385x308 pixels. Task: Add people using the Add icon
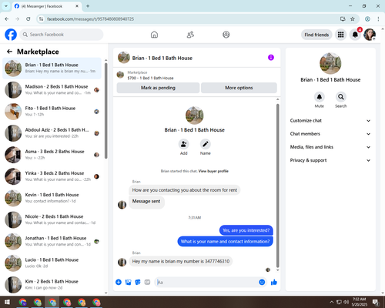tap(184, 144)
